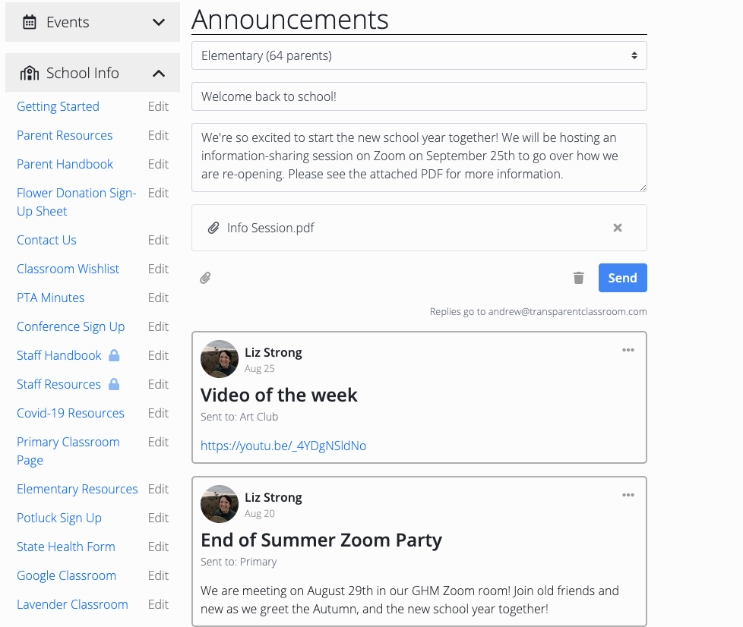
Task: Send the announcement
Action: [623, 278]
